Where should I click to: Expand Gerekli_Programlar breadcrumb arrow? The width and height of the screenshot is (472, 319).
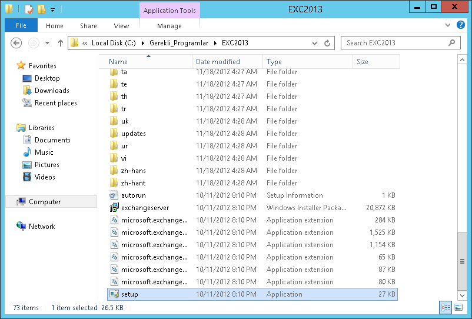(x=215, y=43)
